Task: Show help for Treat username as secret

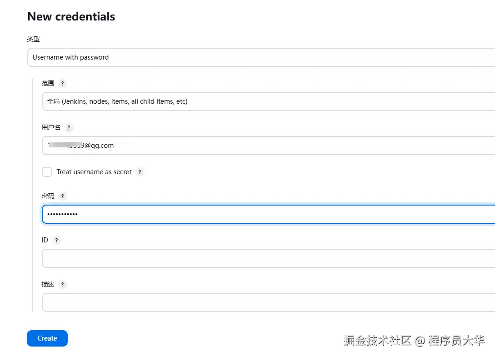Action: click(140, 172)
